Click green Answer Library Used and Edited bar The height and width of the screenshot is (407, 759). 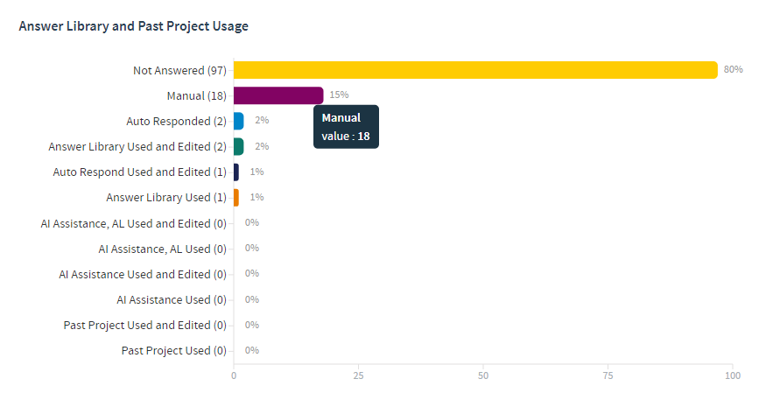[x=238, y=146]
